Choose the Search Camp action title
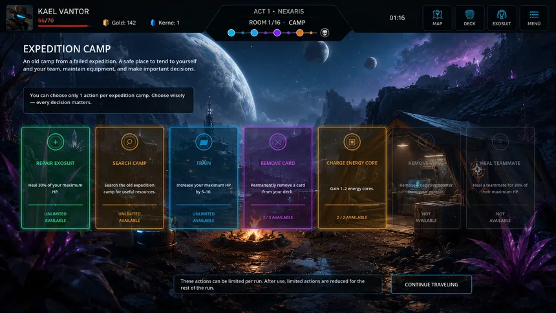 coord(129,163)
